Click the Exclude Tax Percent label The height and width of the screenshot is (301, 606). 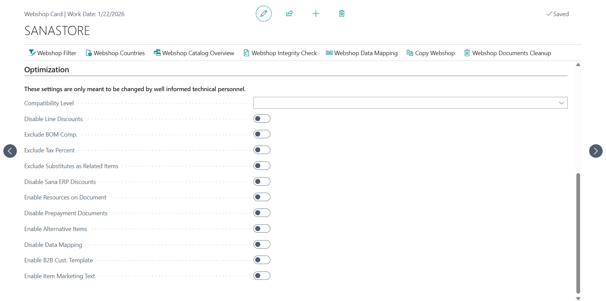(x=49, y=150)
